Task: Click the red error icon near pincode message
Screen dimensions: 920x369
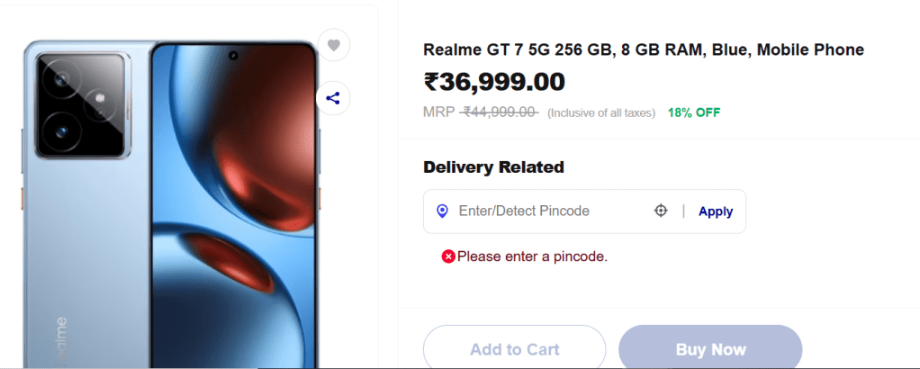Action: (448, 256)
